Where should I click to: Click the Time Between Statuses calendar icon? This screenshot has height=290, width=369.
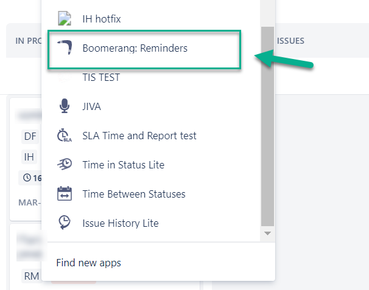pos(65,194)
